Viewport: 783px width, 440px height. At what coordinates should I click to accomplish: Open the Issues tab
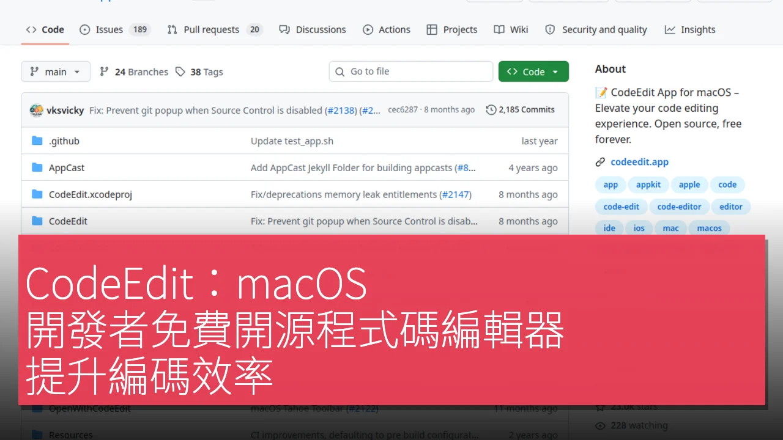click(115, 29)
